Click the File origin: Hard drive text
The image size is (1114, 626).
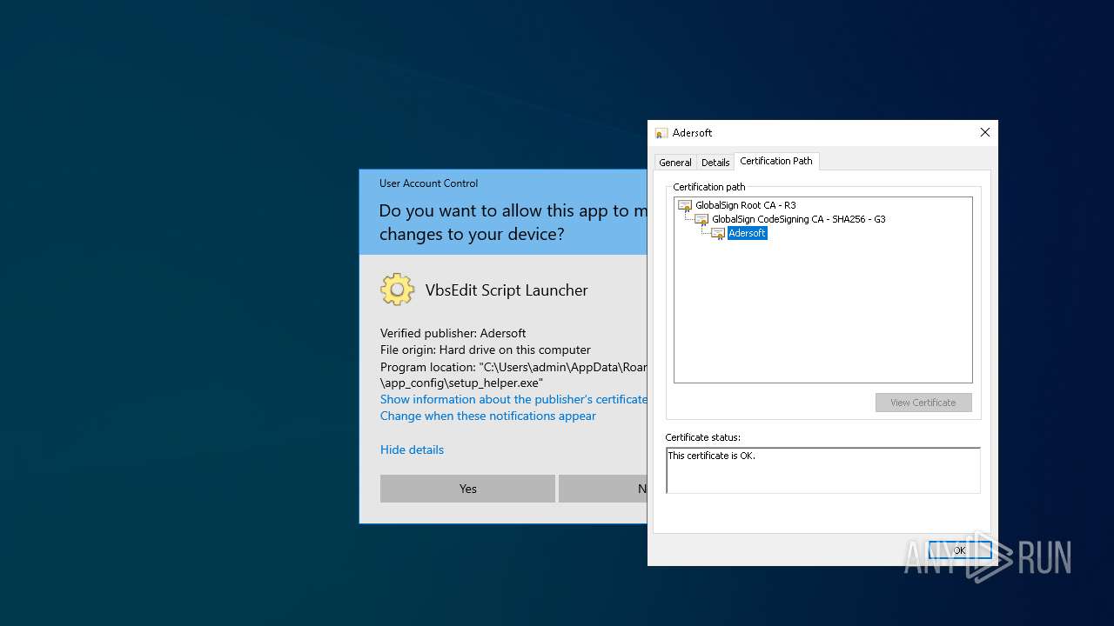[486, 350]
